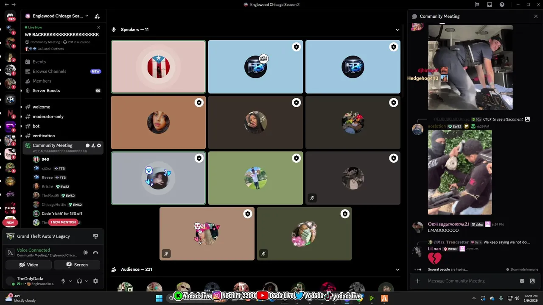
Task: Click moderator badge on Skill Issue tile
Action: point(296,47)
